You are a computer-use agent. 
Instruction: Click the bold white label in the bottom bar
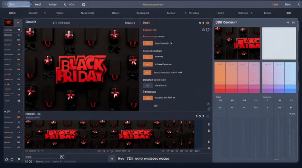tap(151, 159)
